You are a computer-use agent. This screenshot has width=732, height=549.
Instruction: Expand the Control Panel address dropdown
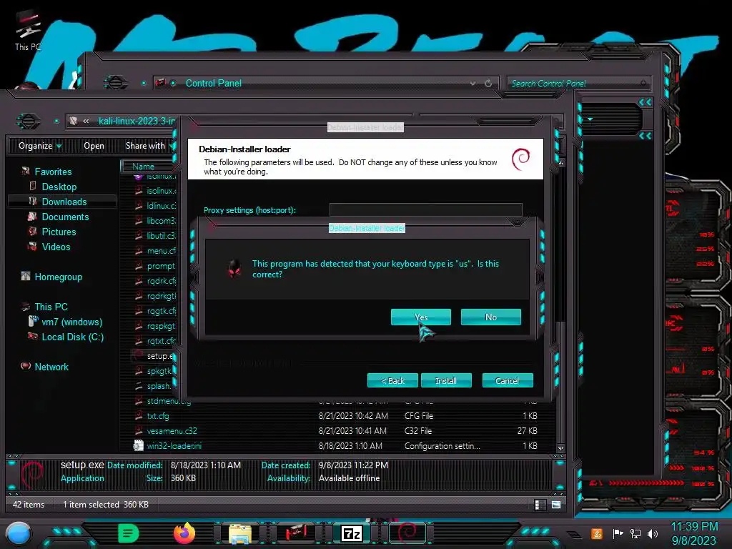pos(473,83)
